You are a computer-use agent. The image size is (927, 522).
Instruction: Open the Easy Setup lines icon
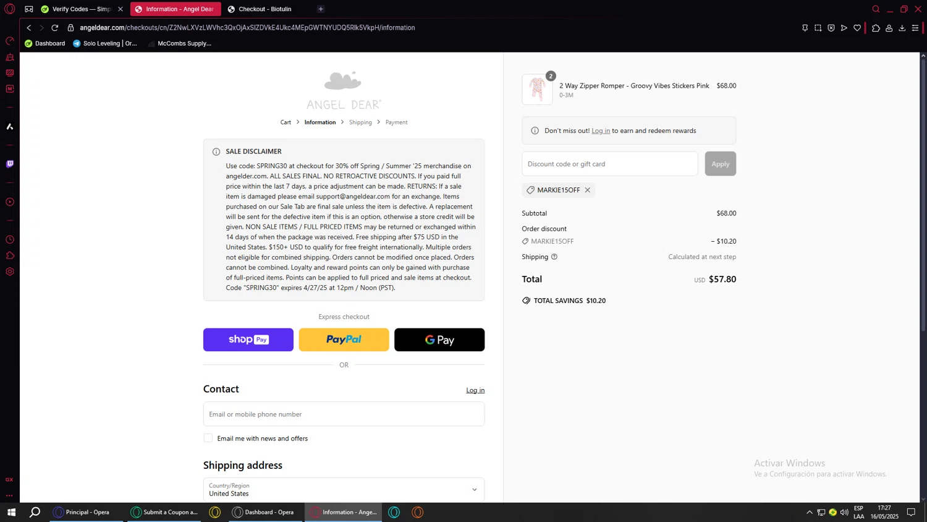click(x=915, y=28)
